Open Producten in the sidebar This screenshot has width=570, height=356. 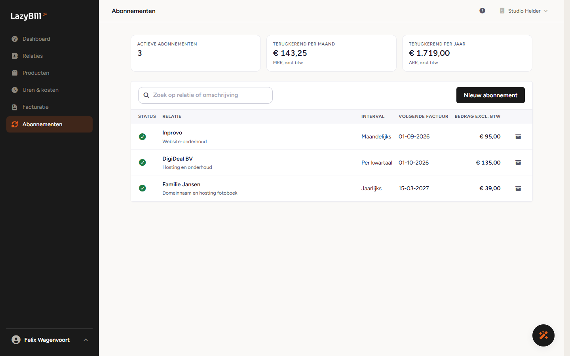tap(49, 73)
